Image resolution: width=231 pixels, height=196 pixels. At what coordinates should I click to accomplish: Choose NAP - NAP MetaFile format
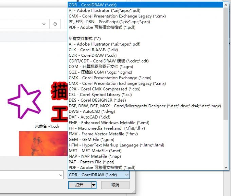[145, 156]
